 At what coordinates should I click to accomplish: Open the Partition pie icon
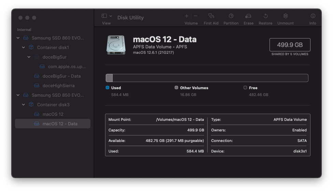coord(231,16)
